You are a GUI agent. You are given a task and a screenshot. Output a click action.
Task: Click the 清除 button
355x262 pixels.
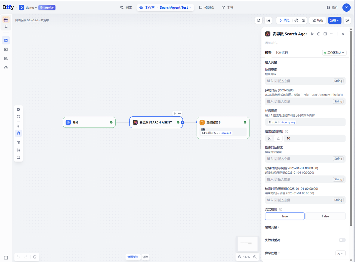[x=145, y=257]
